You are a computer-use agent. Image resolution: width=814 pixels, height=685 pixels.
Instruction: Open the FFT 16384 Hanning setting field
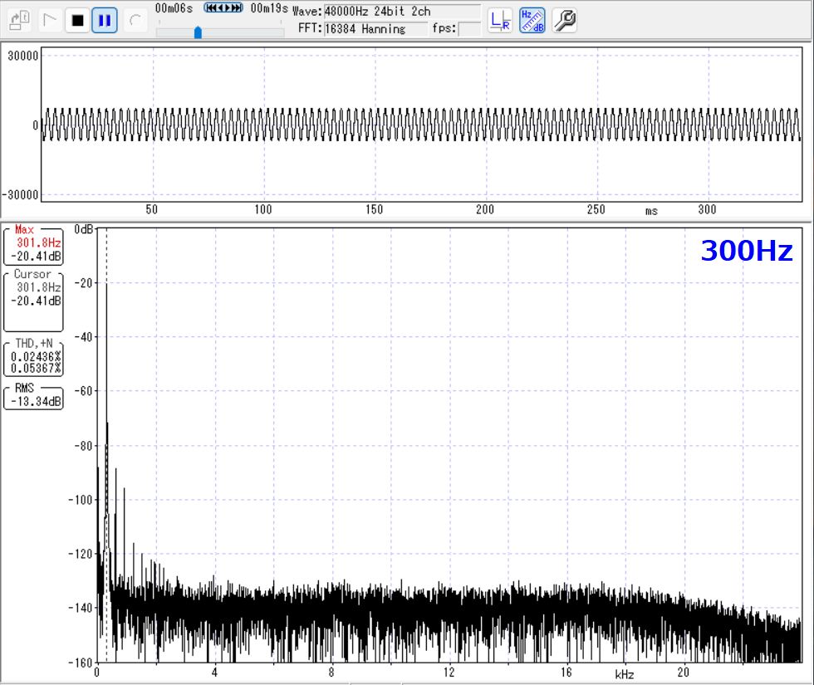[x=375, y=29]
